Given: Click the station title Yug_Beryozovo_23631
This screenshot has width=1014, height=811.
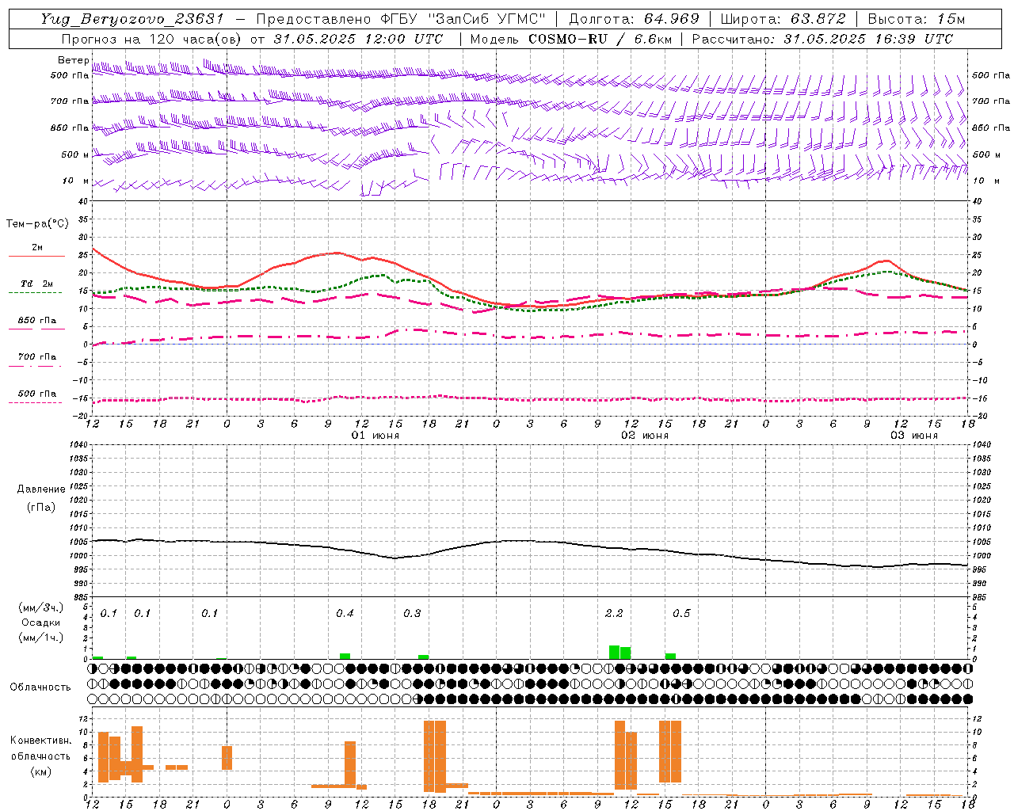Looking at the screenshot, I should point(132,19).
